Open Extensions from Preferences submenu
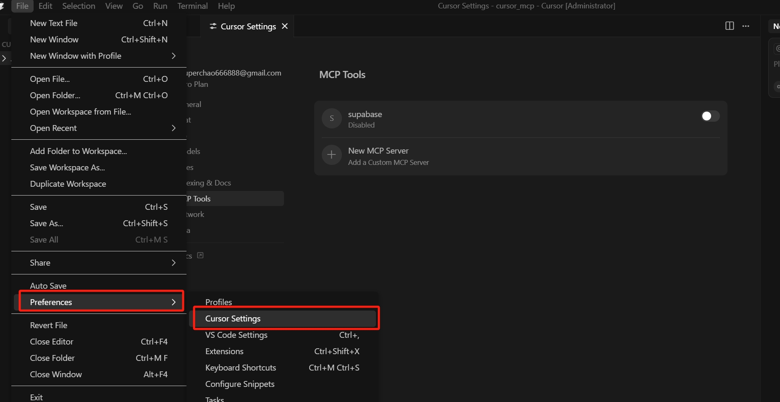The height and width of the screenshot is (402, 780). point(283,351)
